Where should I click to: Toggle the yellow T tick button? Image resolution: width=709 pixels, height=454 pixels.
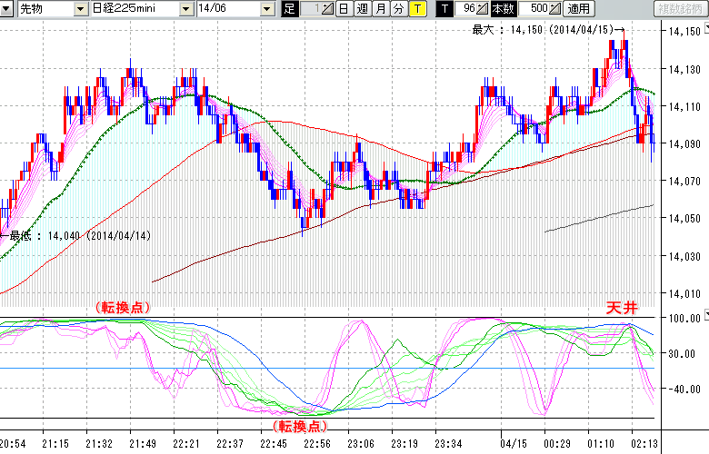[x=416, y=9]
